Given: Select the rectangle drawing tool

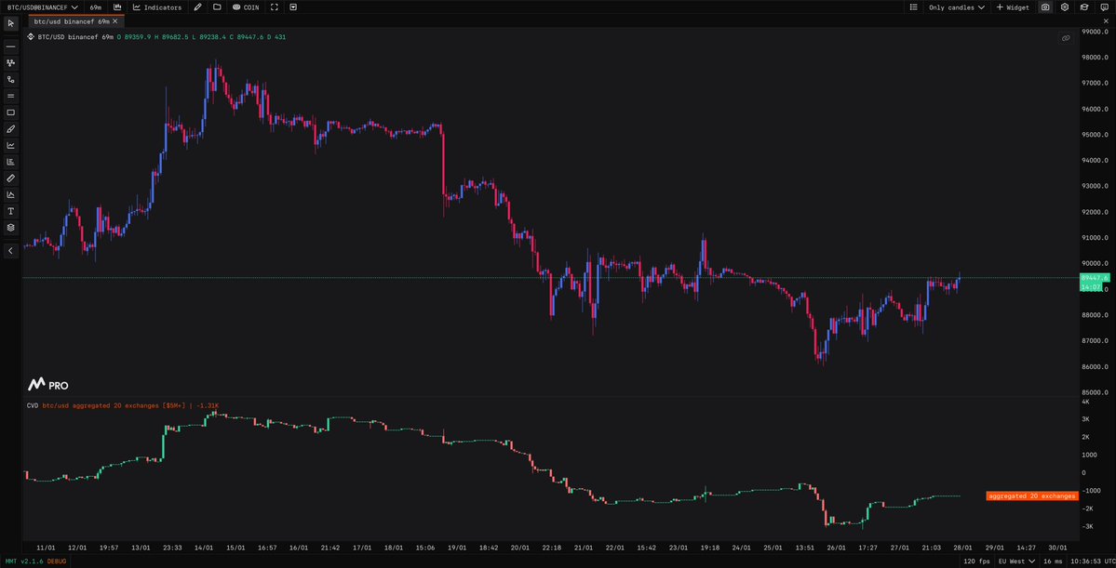Looking at the screenshot, I should [x=10, y=112].
